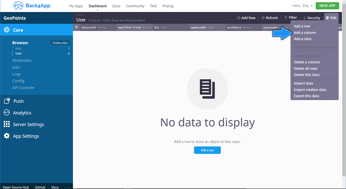Screen dimensions: 346x189
Task: Open the Core section atom icon
Action: click(6, 30)
